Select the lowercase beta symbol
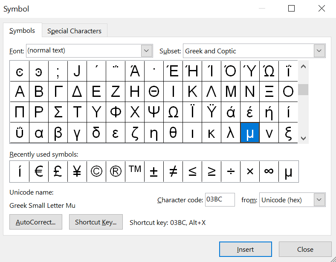This screenshot has width=336, height=262. point(58,133)
